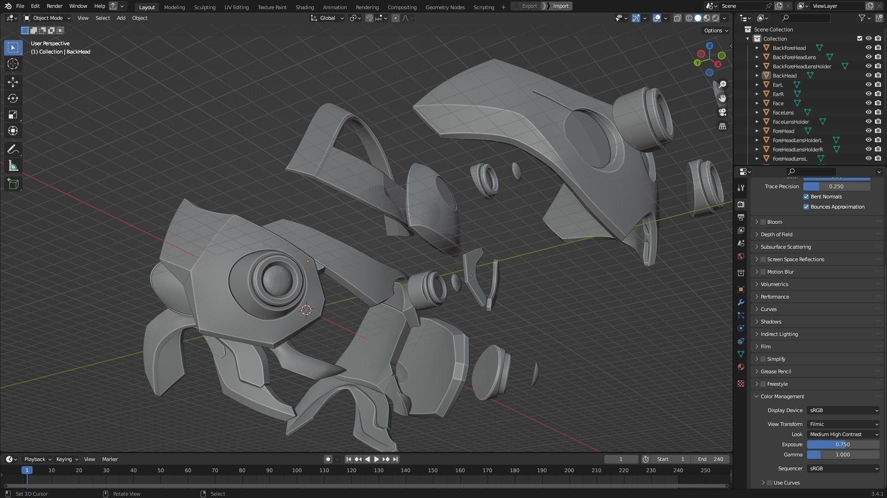Select the Transform tool
Screen dimensions: 887x498
coord(13,131)
